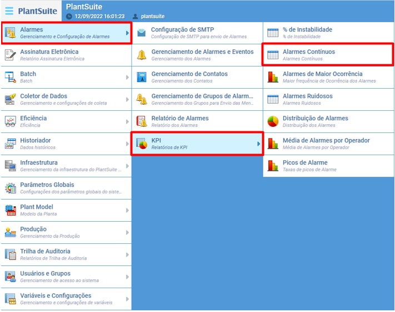Click 'Maior frequência de Ocorrência dos Alarmes' subtitle
The image size is (395, 312).
click(x=329, y=81)
